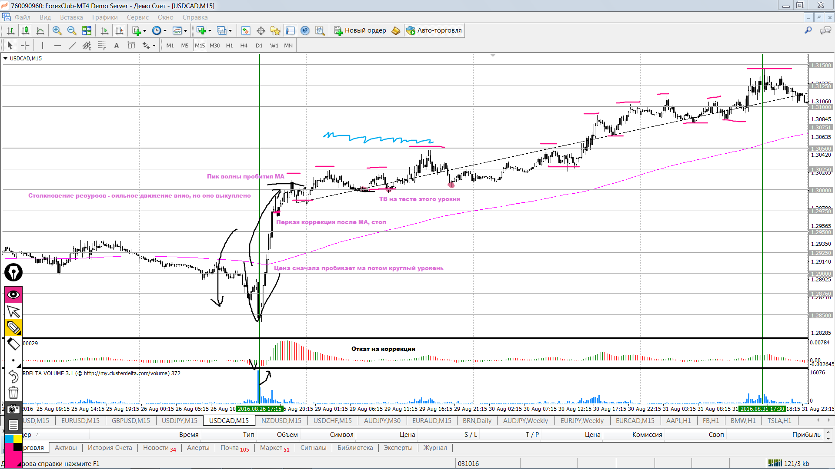Image resolution: width=835 pixels, height=469 pixels.
Task: Open the История Счета terminal tab
Action: [x=110, y=448]
